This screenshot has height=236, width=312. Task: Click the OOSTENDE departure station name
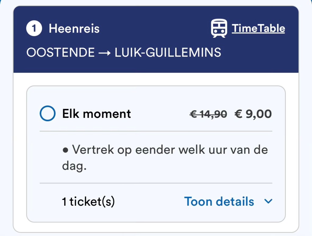[61, 53]
